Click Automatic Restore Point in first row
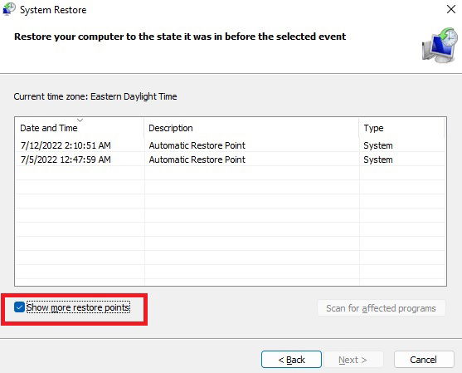This screenshot has width=462, height=373. (197, 145)
